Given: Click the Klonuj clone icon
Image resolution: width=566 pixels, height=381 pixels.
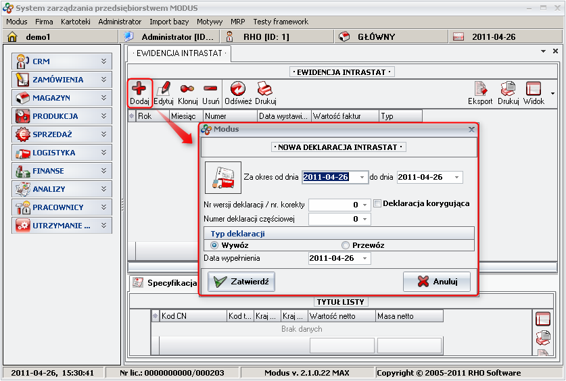Looking at the screenshot, I should pyautogui.click(x=187, y=88).
